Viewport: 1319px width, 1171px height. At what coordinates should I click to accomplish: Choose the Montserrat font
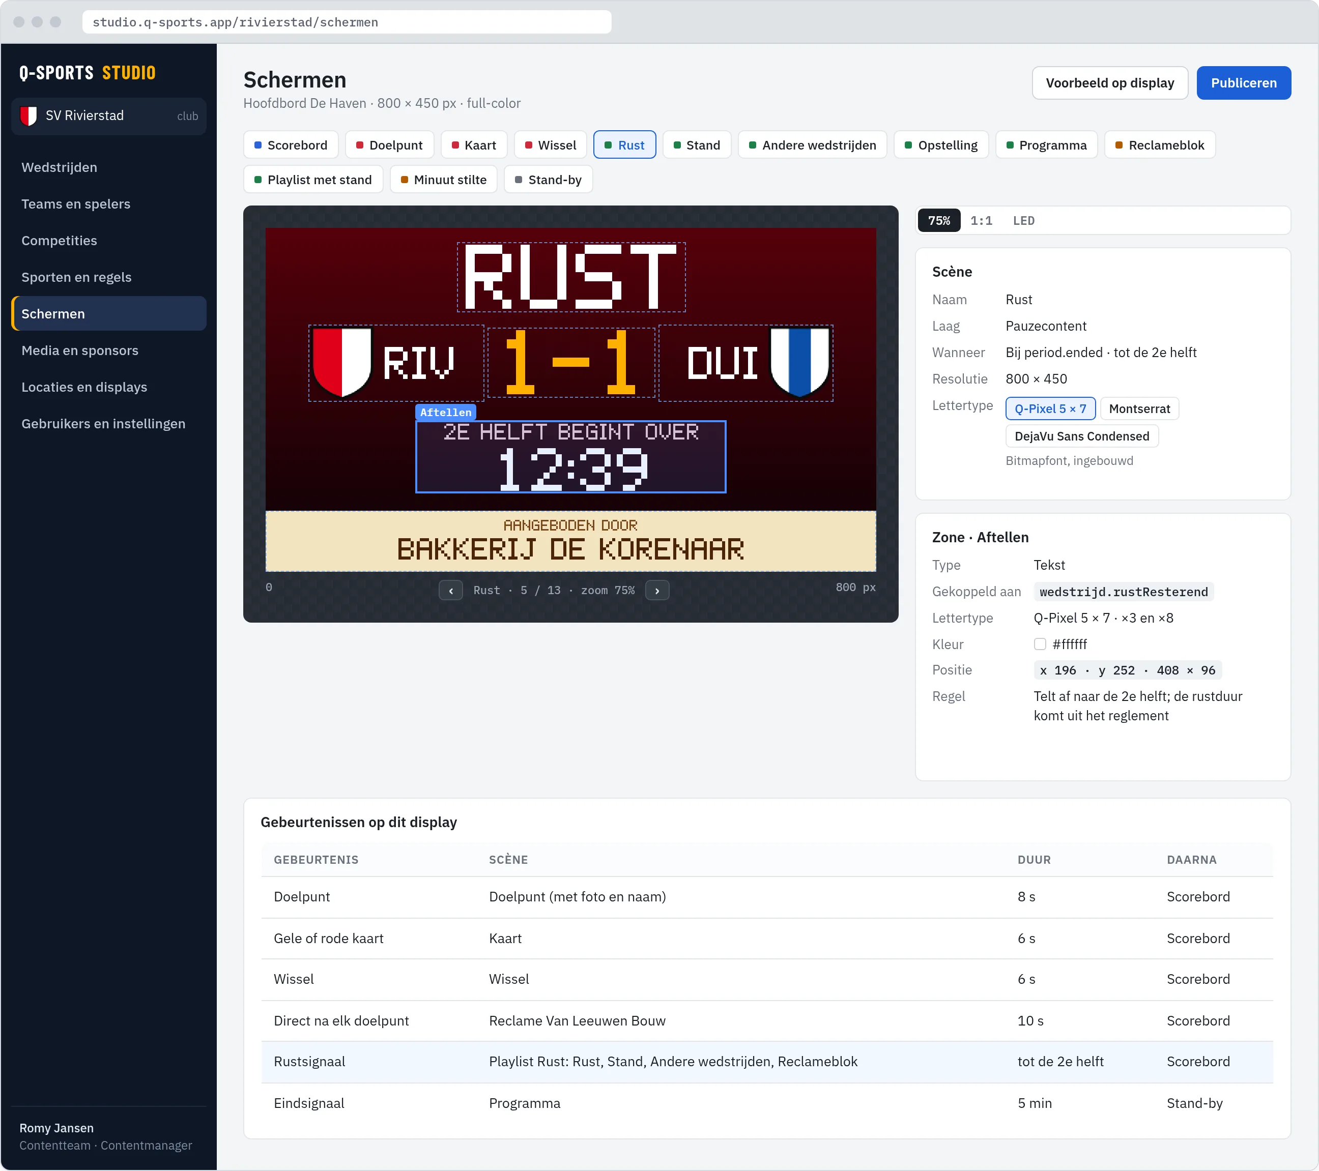[x=1139, y=408]
